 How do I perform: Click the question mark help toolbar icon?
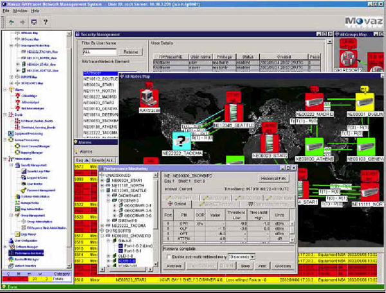(x=45, y=22)
